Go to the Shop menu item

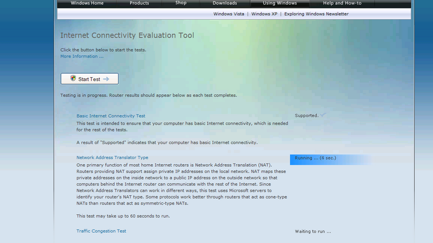[181, 3]
